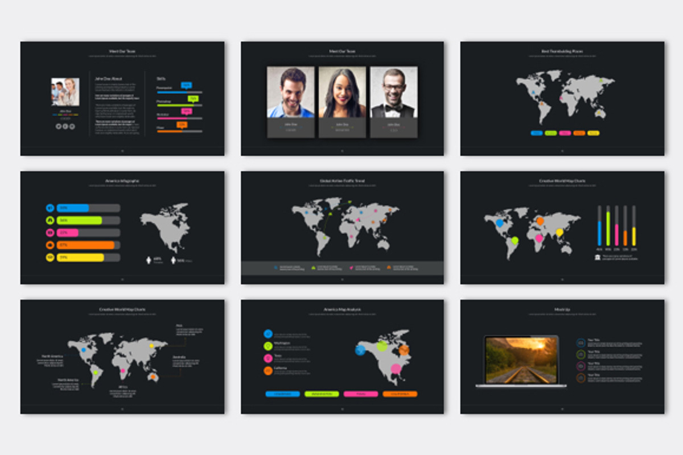
Task: Click the yellow map pin on the world map beside the vertical chart
Action: click(559, 233)
